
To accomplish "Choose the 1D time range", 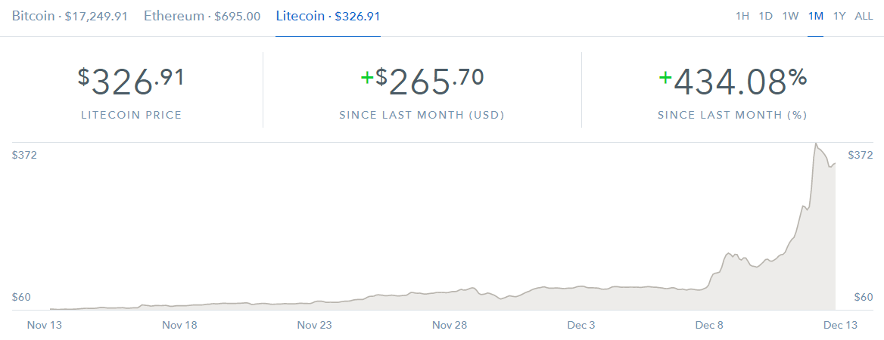I will 766,16.
